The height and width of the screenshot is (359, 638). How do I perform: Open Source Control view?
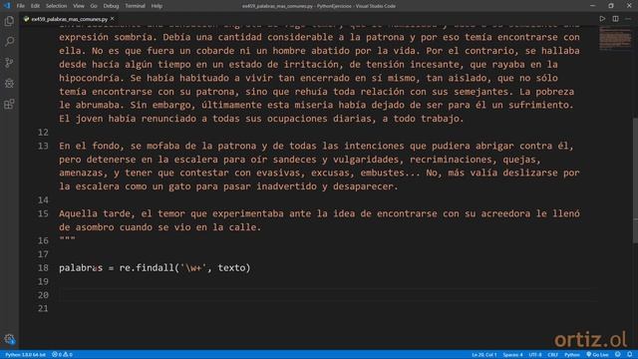9,62
